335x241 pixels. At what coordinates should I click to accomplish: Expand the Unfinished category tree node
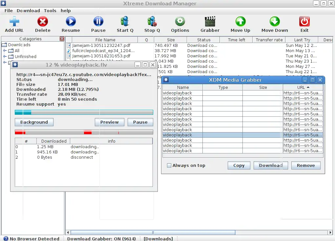click(x=5, y=57)
